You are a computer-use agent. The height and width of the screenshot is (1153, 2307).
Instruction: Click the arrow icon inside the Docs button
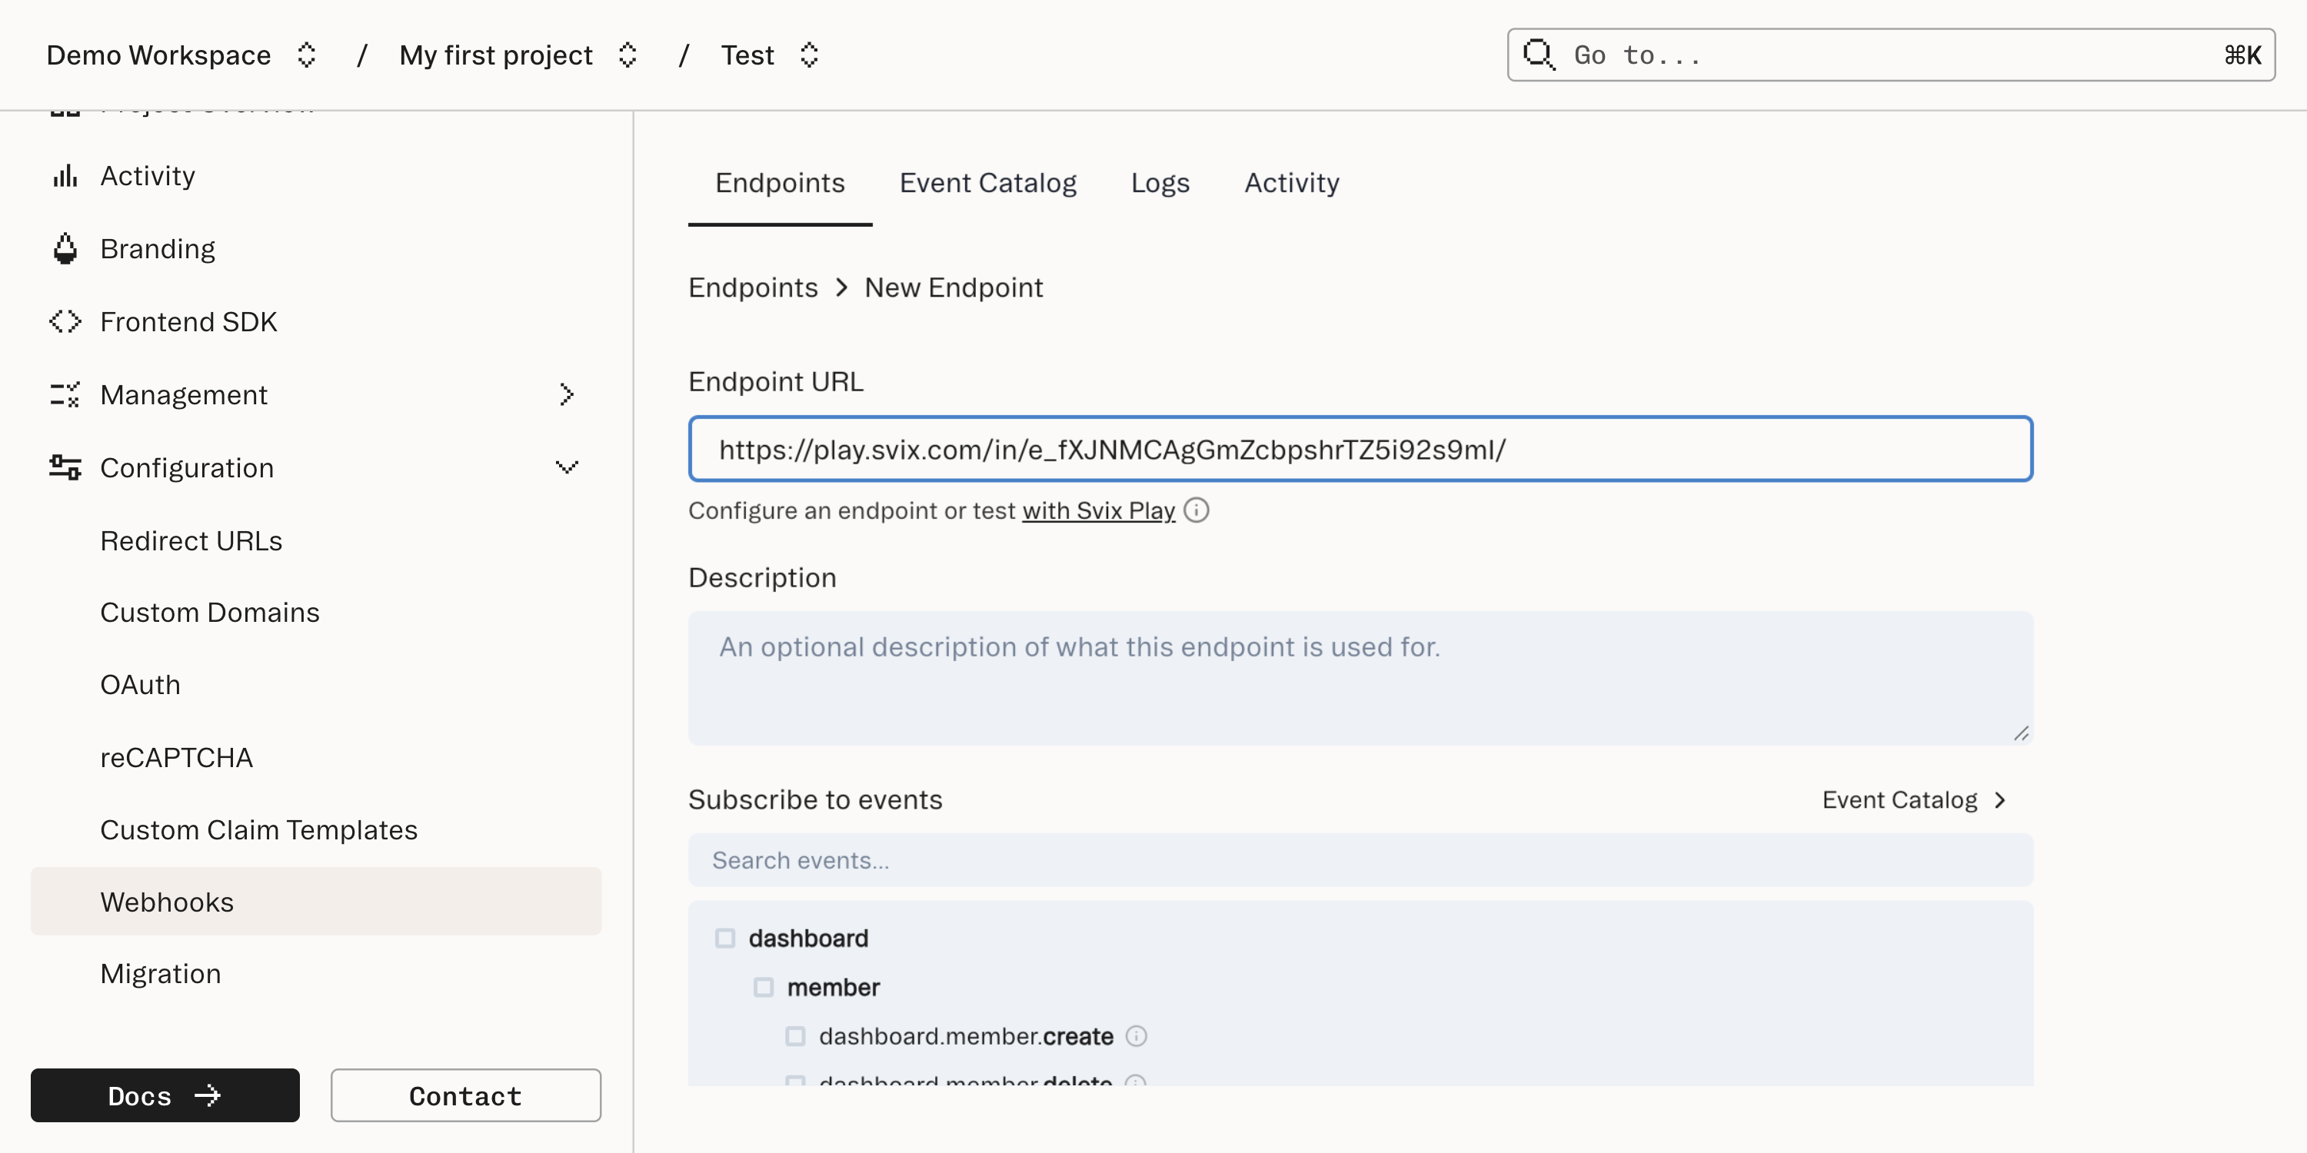207,1095
